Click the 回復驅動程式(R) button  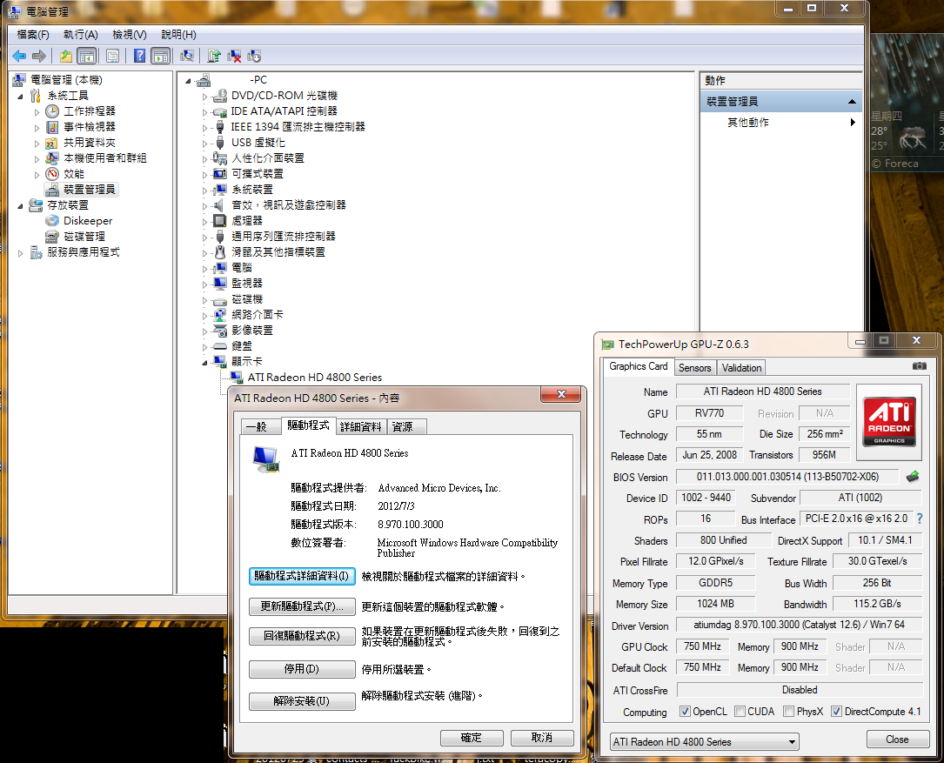(x=302, y=636)
